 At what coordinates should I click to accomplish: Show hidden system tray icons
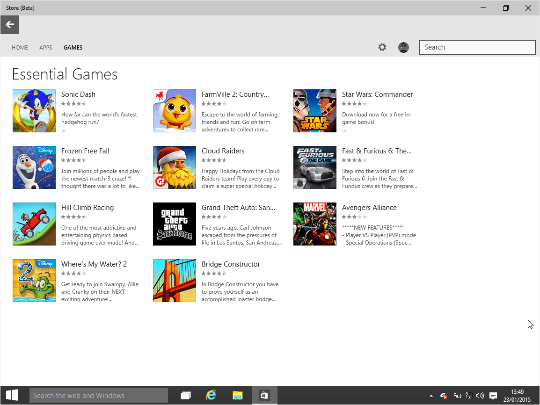431,396
